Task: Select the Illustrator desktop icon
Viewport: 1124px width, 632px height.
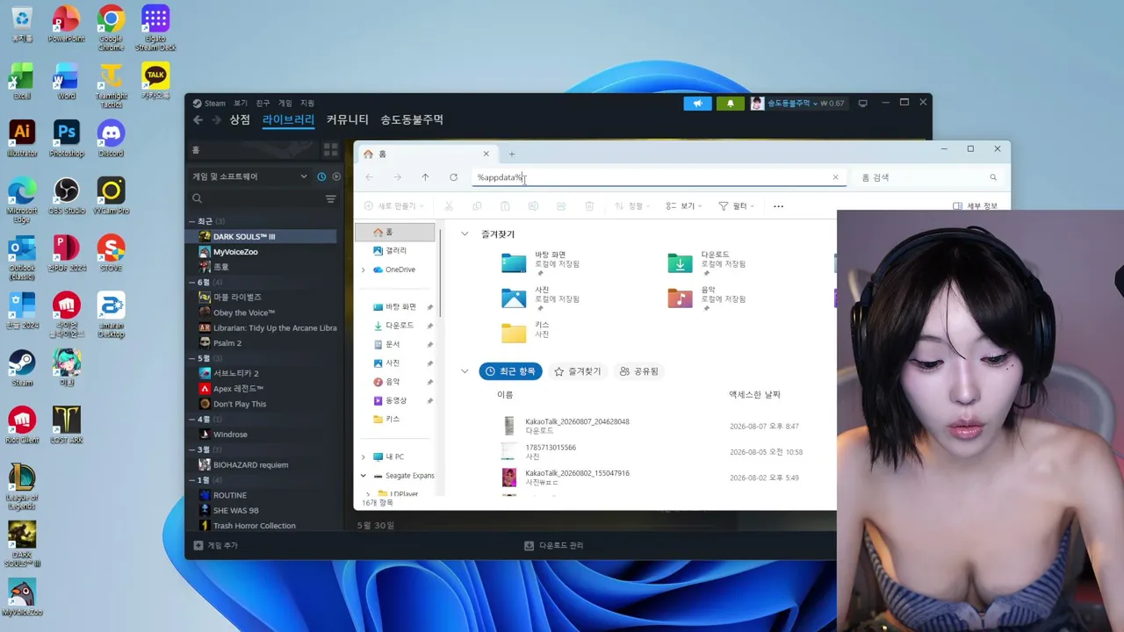Action: coord(21,139)
